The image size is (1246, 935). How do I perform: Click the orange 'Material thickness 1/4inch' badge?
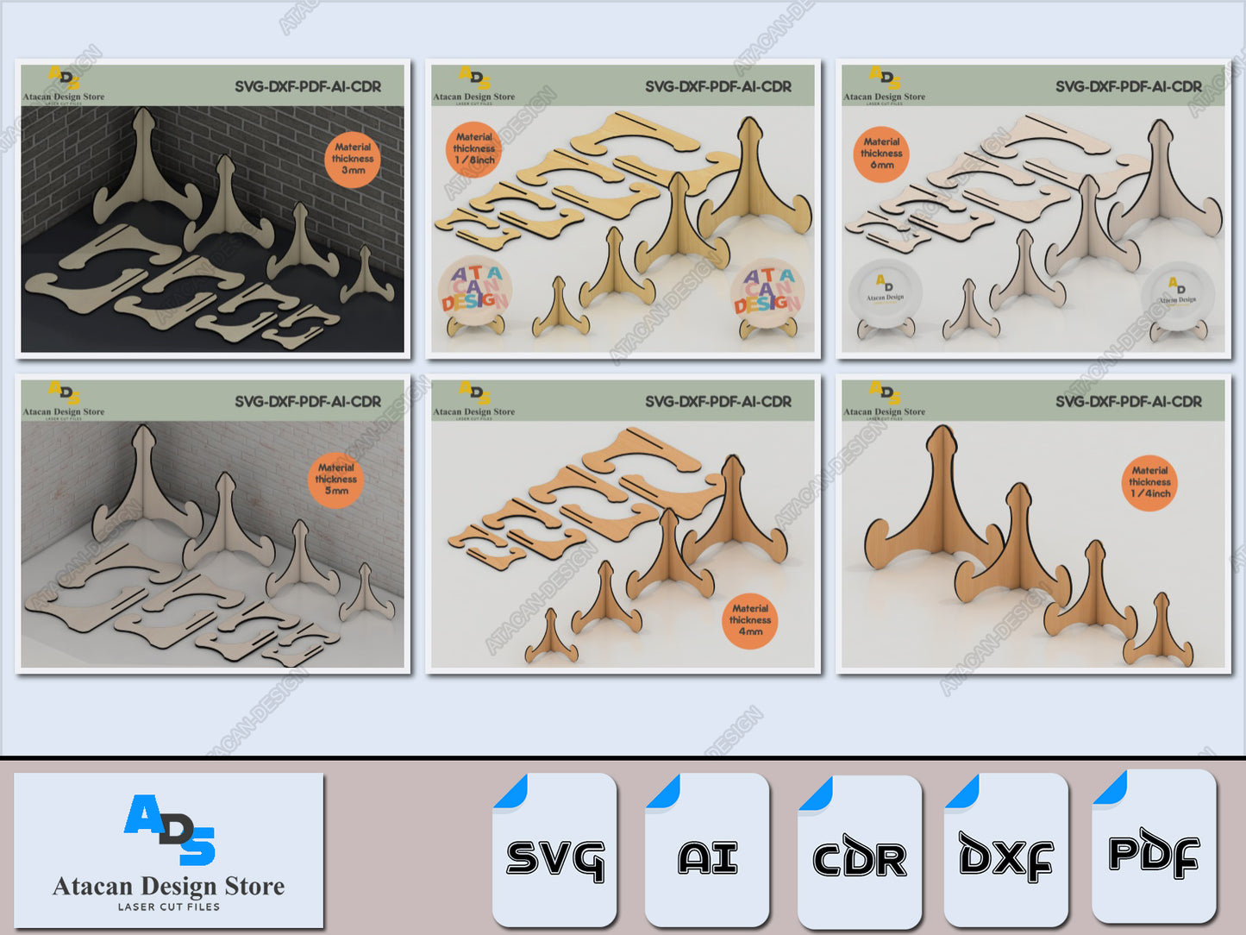click(x=1150, y=483)
